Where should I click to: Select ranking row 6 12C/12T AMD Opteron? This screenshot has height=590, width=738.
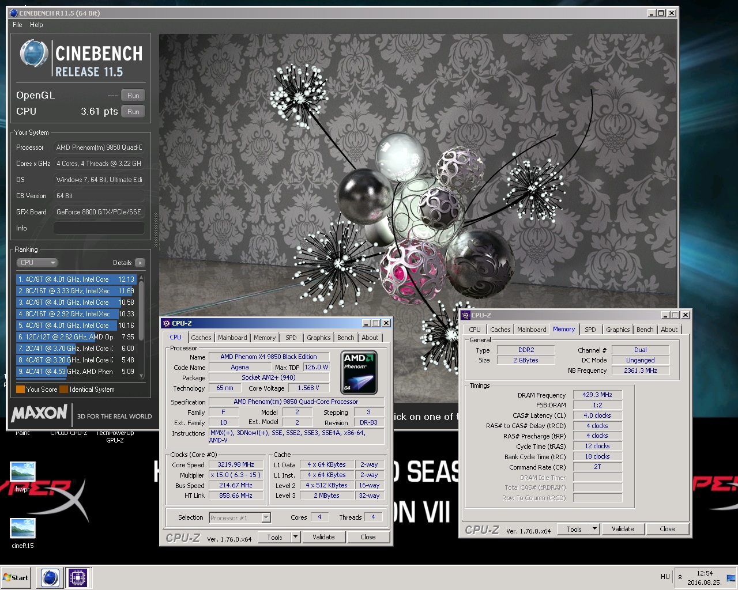[76, 337]
